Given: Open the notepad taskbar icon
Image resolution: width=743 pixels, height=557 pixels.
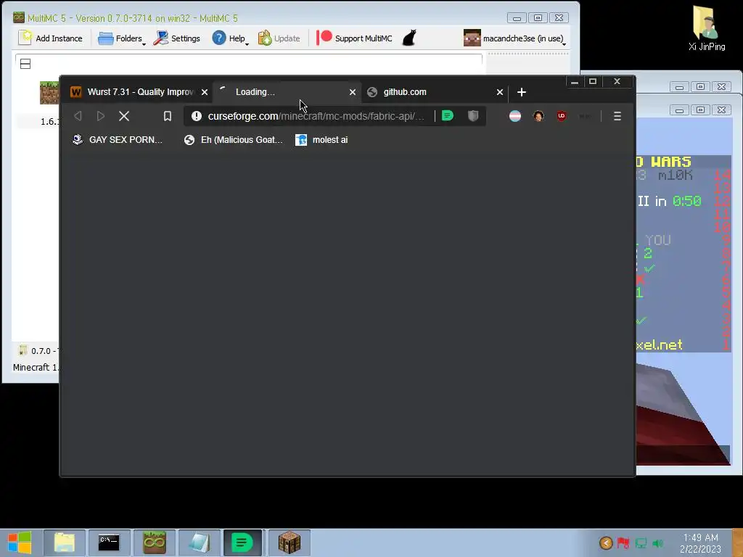Looking at the screenshot, I should tap(200, 542).
